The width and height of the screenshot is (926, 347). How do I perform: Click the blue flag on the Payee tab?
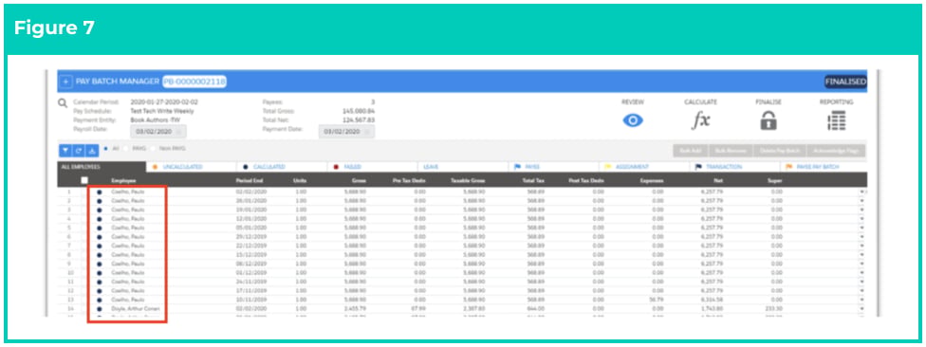[517, 167]
